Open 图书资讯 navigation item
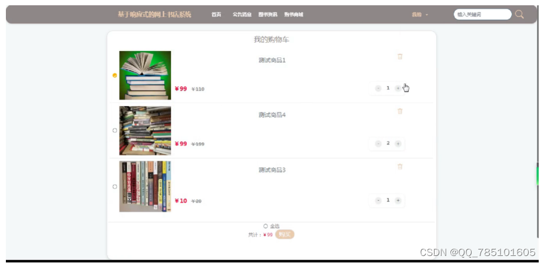The width and height of the screenshot is (544, 263). tap(268, 15)
